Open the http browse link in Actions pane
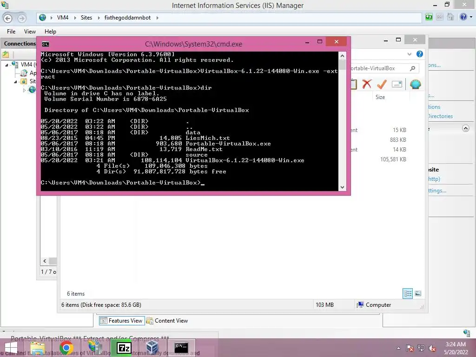The image size is (476, 357). (434, 179)
